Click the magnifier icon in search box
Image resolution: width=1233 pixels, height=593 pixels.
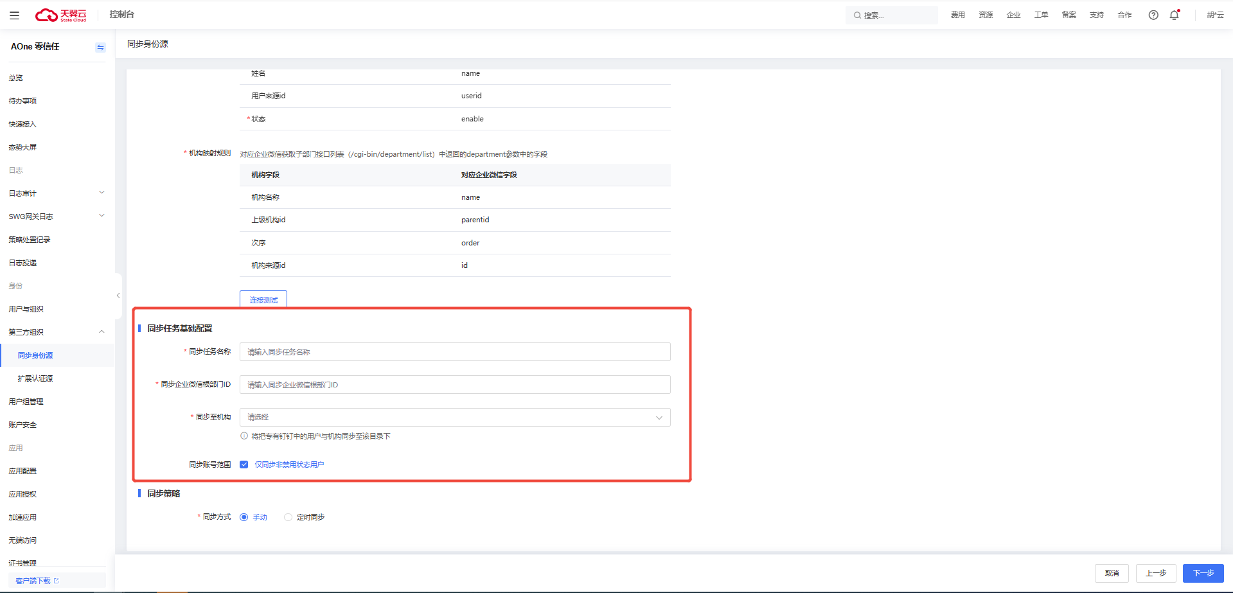point(857,15)
